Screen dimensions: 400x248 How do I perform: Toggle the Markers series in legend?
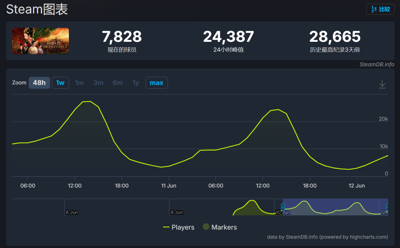click(x=220, y=227)
